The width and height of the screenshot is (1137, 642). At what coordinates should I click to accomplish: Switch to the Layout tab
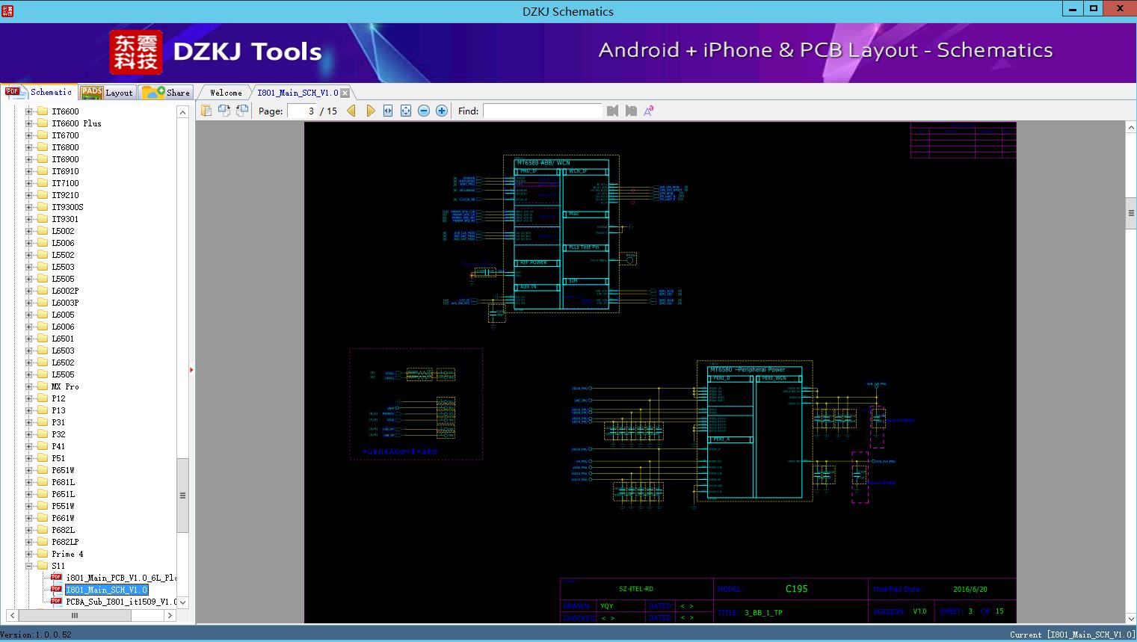(x=107, y=93)
